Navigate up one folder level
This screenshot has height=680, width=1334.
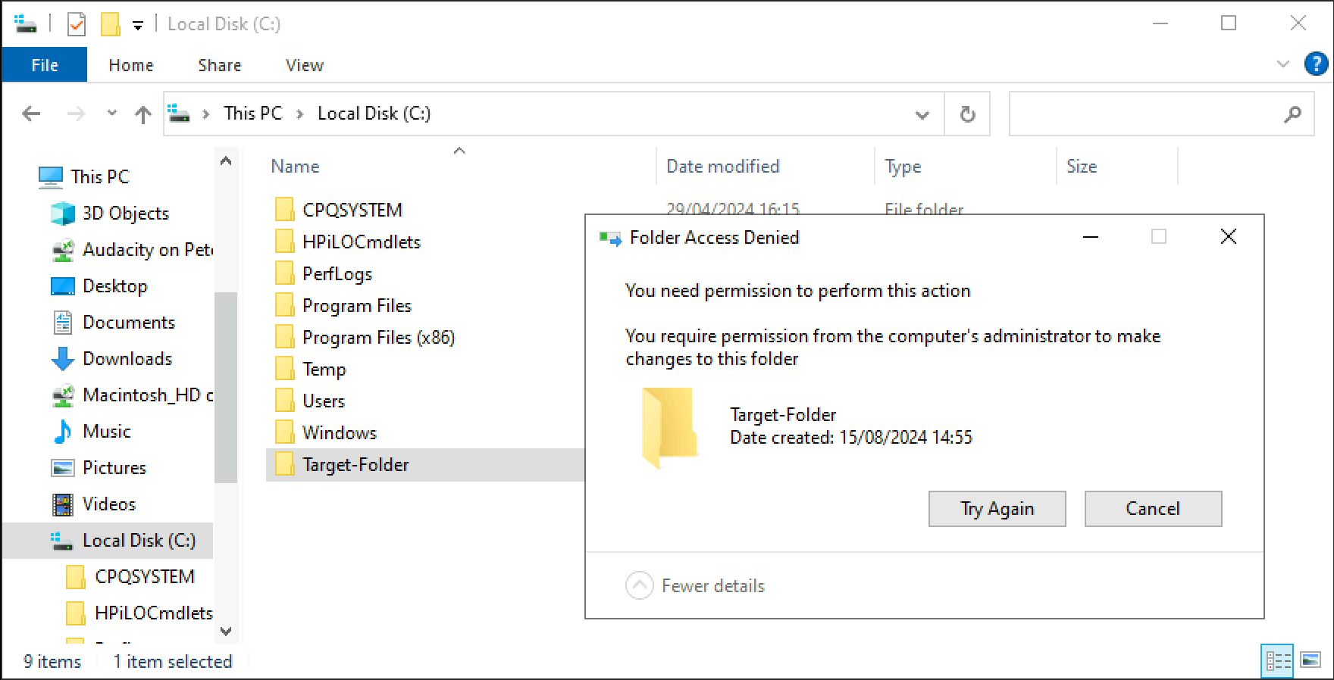tap(142, 114)
